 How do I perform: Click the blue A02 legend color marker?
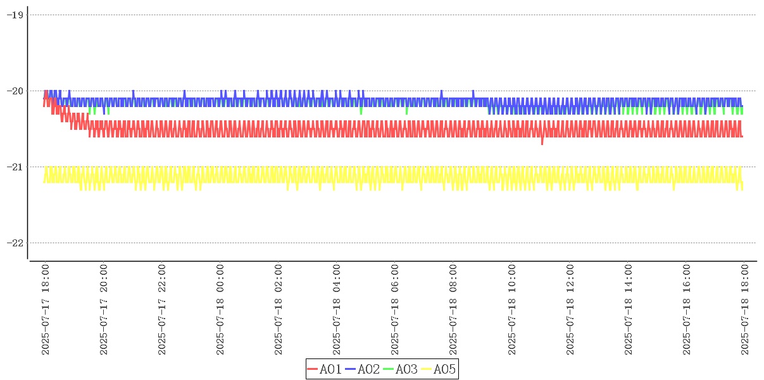click(351, 369)
